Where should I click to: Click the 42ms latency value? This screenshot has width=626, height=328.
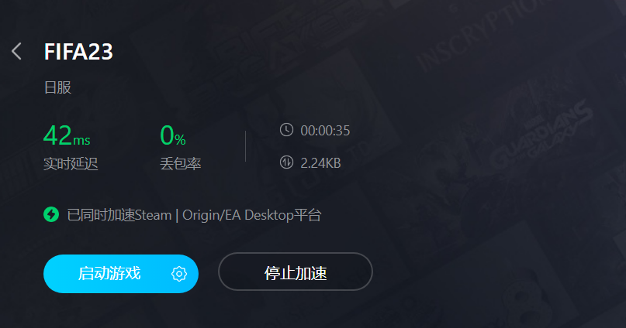click(67, 135)
